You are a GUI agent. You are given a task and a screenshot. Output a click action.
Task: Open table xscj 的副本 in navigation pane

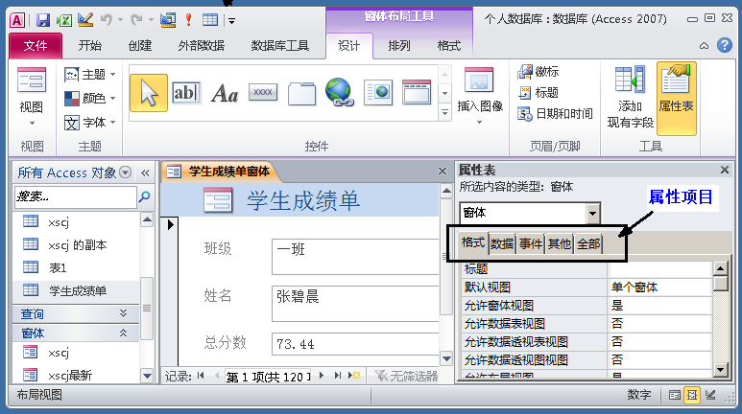76,244
